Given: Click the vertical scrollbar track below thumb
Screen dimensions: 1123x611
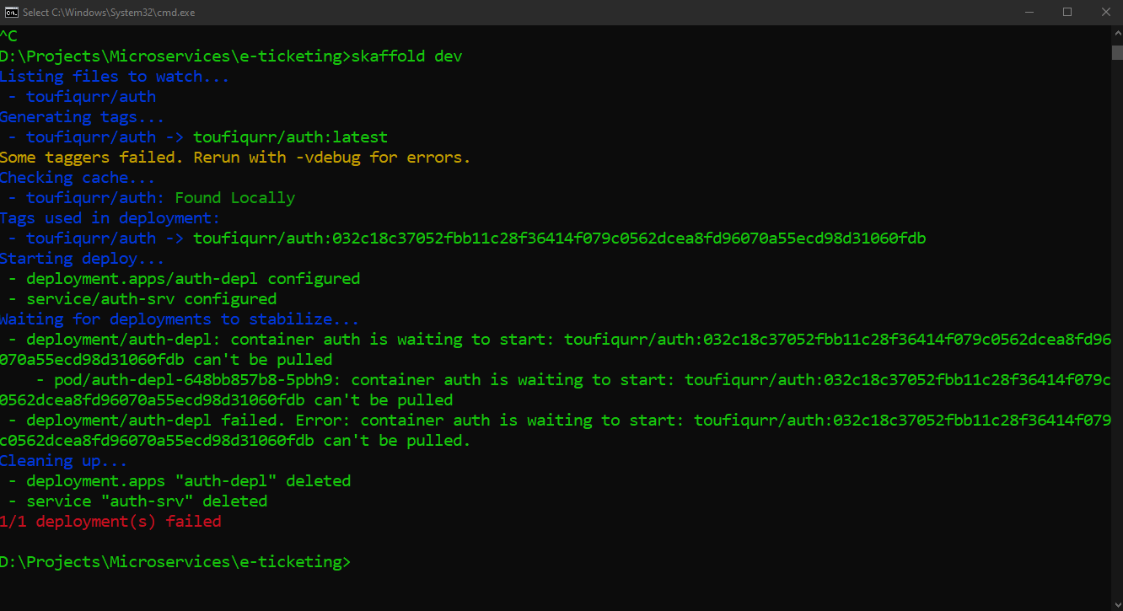Looking at the screenshot, I should 1116,329.
